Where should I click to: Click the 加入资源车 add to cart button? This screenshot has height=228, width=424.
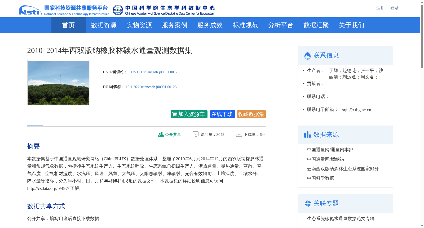(189, 114)
